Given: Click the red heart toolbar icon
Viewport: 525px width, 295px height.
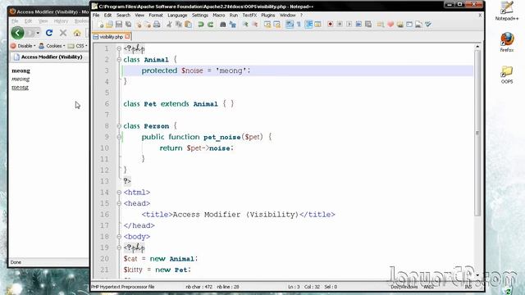Looking at the screenshot, I should coord(390,25).
